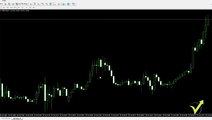This screenshot has width=212, height=120.
Task: Select the MN timeframe
Action: point(34,7)
